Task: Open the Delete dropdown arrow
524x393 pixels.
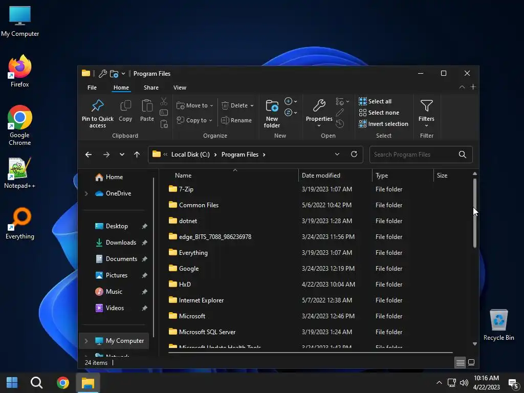Action: point(252,105)
